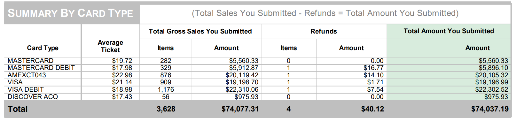Click the $16.77 refund amount
Screen dimensions: 516x122
(373, 68)
